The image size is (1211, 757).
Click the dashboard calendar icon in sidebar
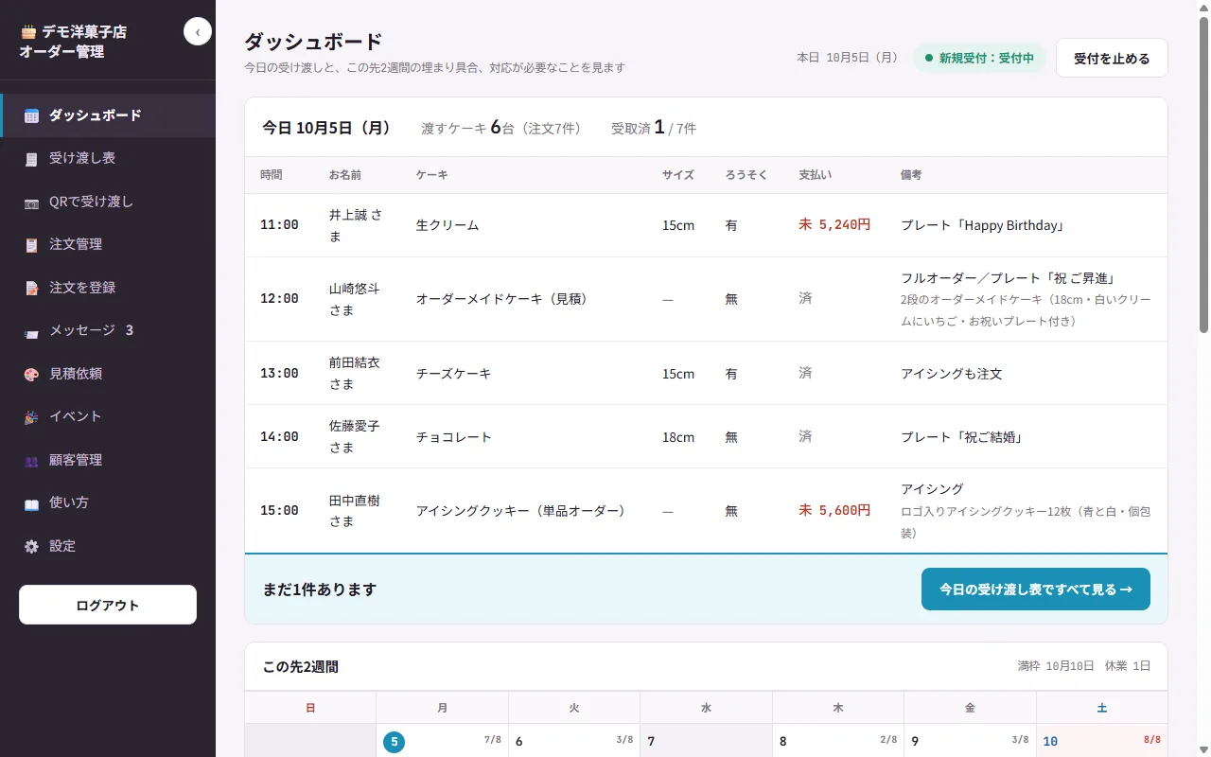[x=32, y=115]
